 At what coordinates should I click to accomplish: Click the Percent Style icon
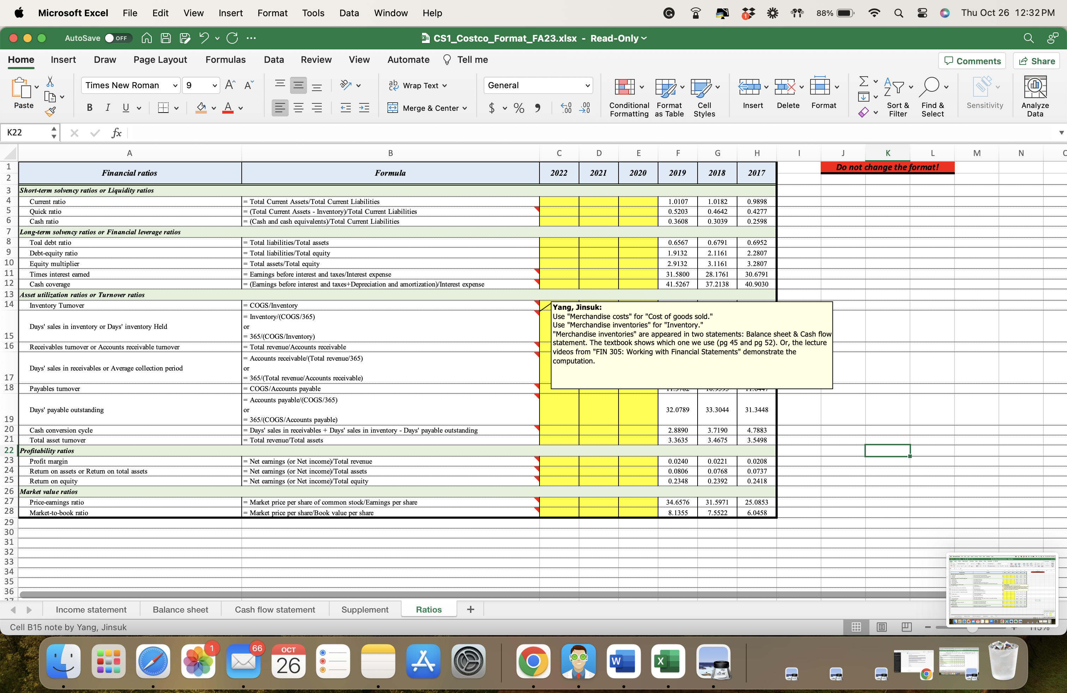[519, 108]
